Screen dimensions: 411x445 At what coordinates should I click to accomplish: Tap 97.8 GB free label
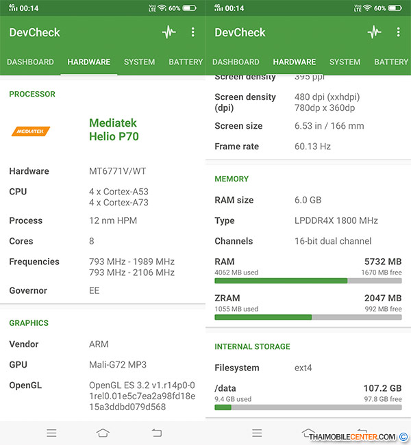383,399
